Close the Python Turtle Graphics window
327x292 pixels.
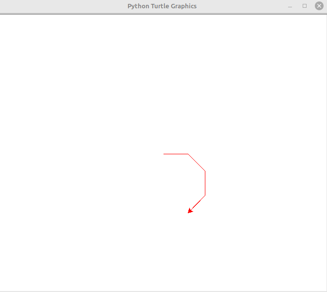[319, 6]
